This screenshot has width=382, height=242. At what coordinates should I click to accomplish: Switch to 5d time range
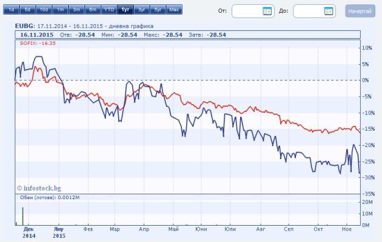click(27, 10)
